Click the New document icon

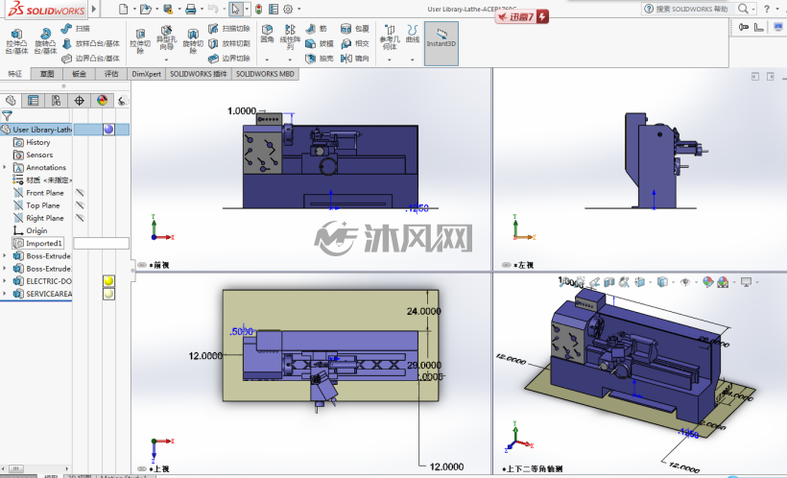click(x=124, y=9)
